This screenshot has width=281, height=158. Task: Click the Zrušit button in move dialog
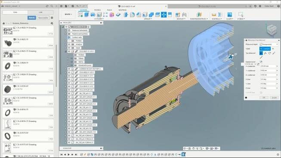(274, 98)
